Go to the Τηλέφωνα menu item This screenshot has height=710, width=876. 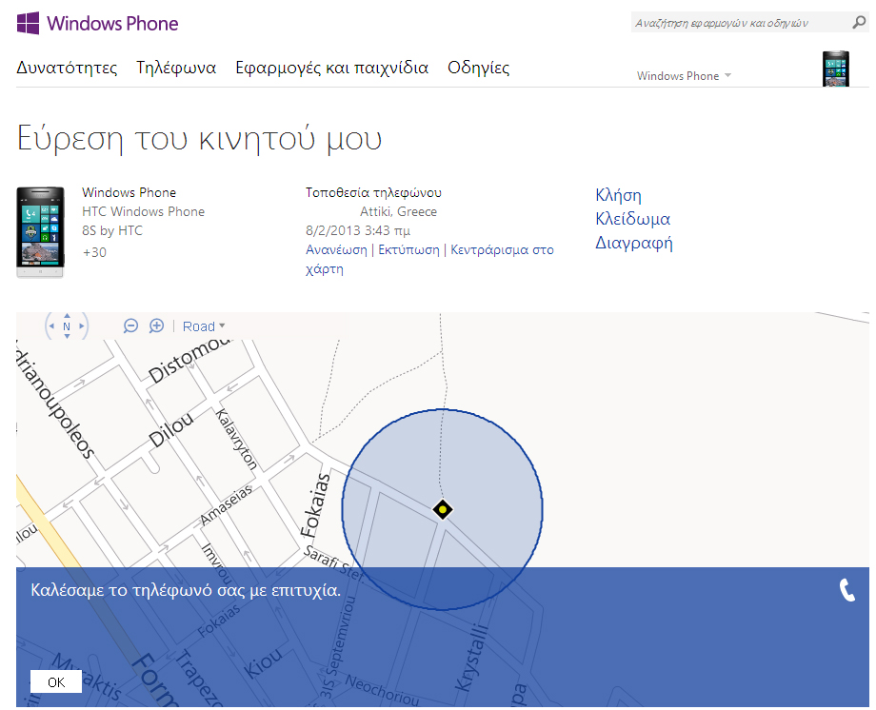pos(176,68)
